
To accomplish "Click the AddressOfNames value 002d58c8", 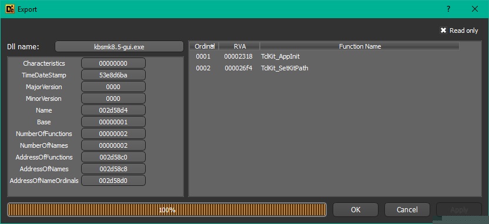I will click(113, 169).
